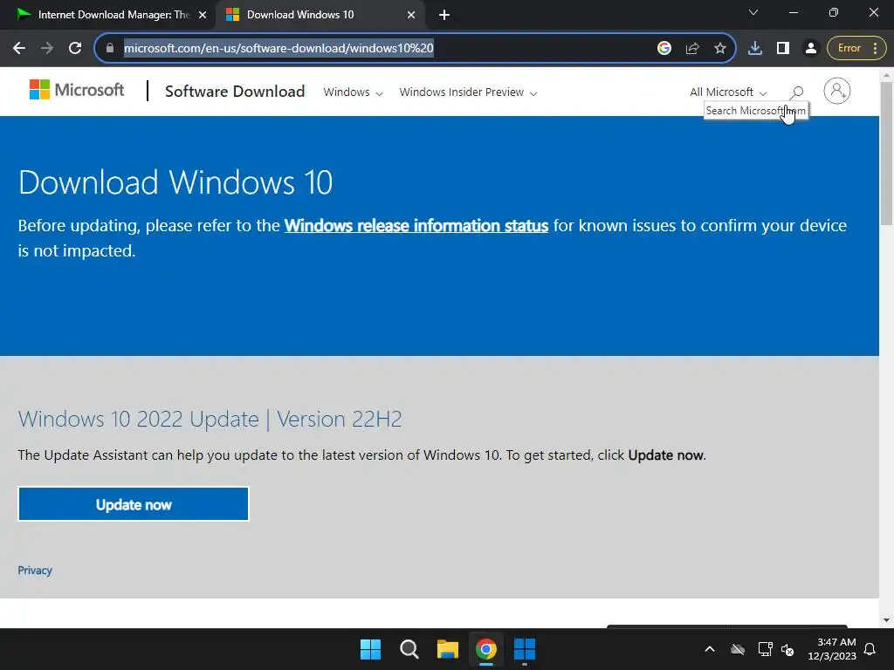Screen dimensions: 894x670
Task: Click the scrollbar down arrow
Action: [x=887, y=620]
